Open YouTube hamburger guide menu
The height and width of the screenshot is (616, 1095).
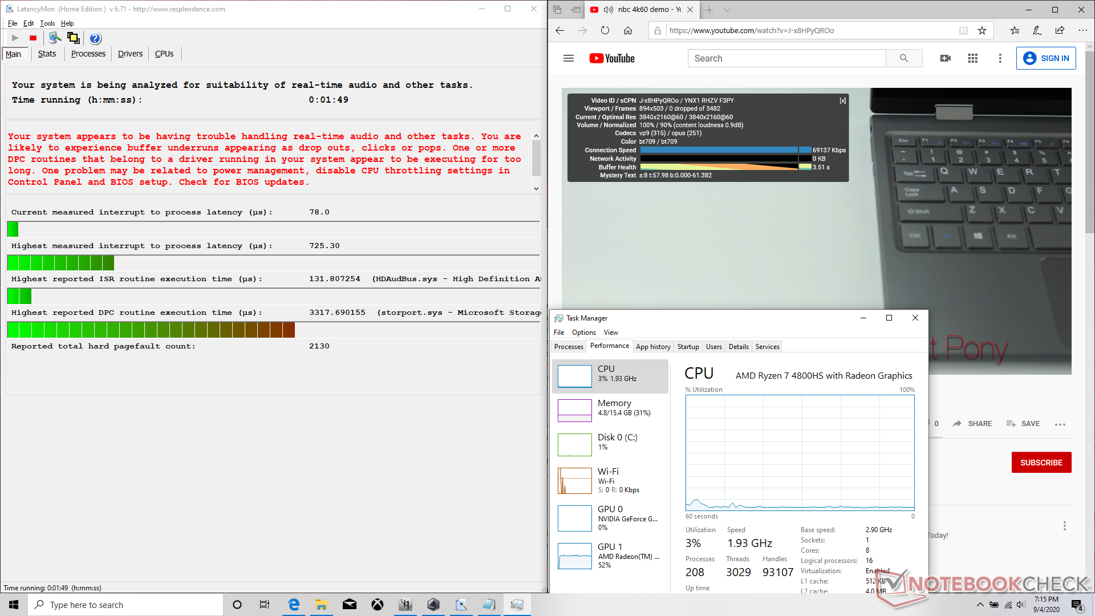[568, 58]
